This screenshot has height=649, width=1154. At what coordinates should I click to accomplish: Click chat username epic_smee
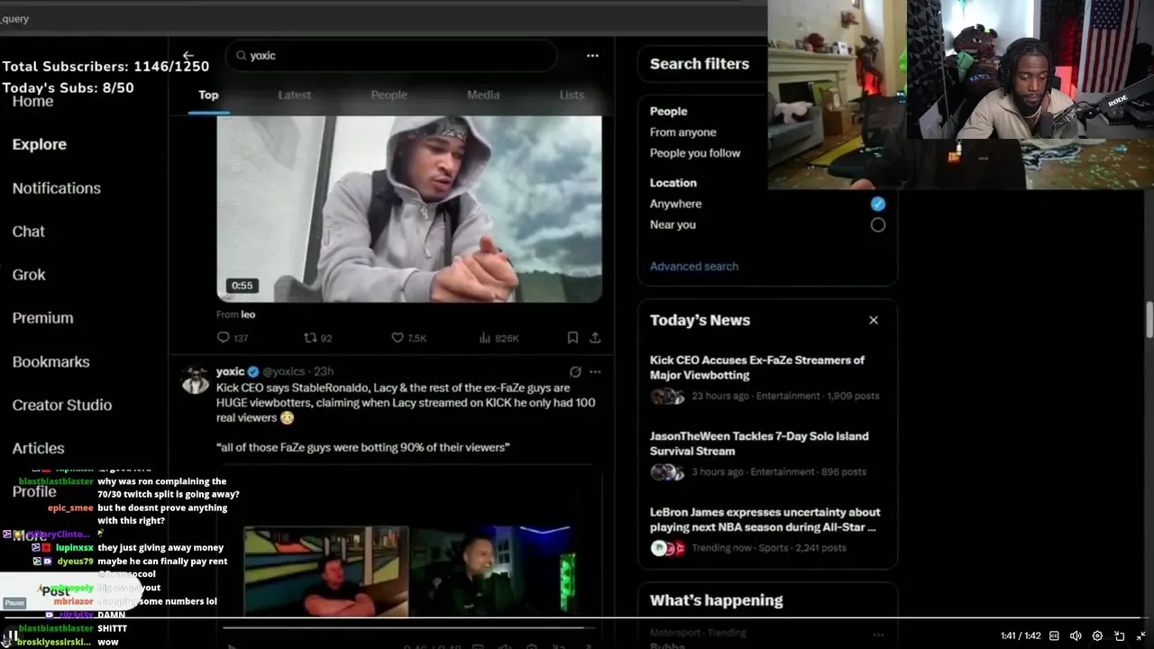pyautogui.click(x=70, y=508)
